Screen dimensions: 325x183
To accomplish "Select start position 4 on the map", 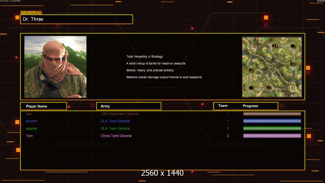I will (x=274, y=46).
